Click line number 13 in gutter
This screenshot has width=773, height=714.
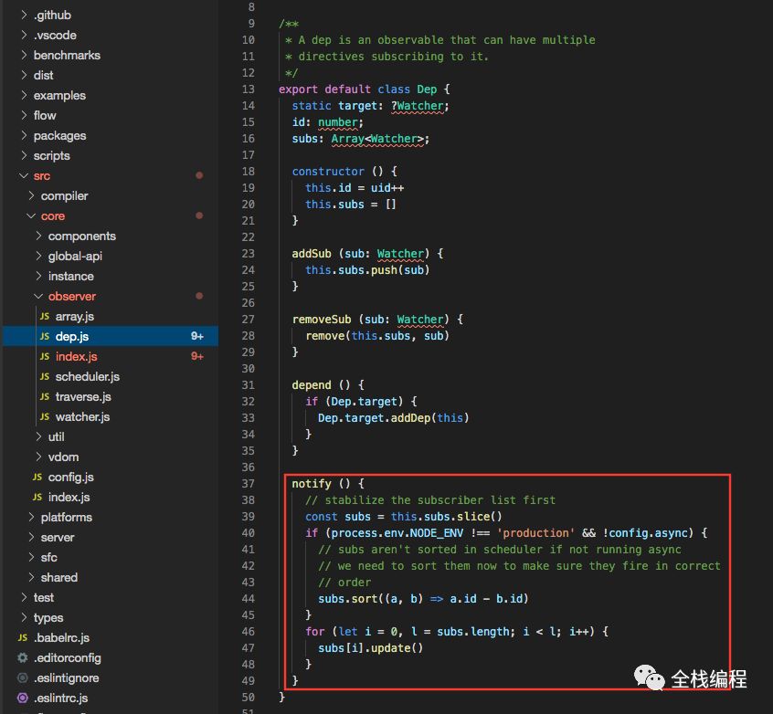[x=248, y=89]
